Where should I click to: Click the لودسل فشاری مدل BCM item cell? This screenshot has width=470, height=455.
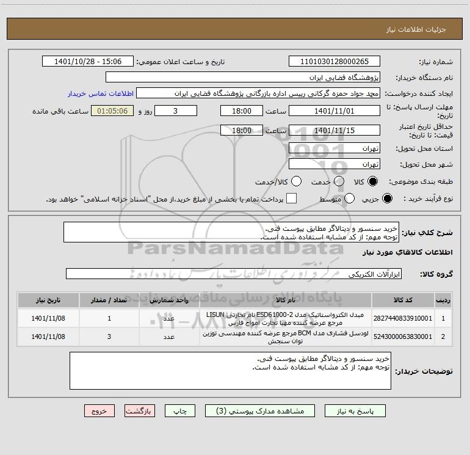coord(286,337)
